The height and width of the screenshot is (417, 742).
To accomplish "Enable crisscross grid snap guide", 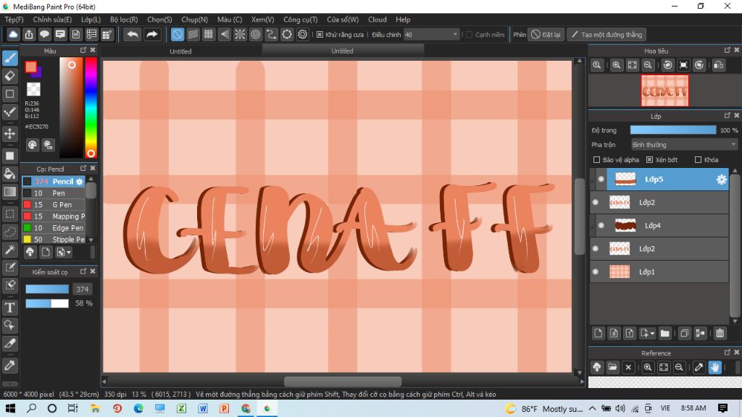I will click(x=208, y=35).
